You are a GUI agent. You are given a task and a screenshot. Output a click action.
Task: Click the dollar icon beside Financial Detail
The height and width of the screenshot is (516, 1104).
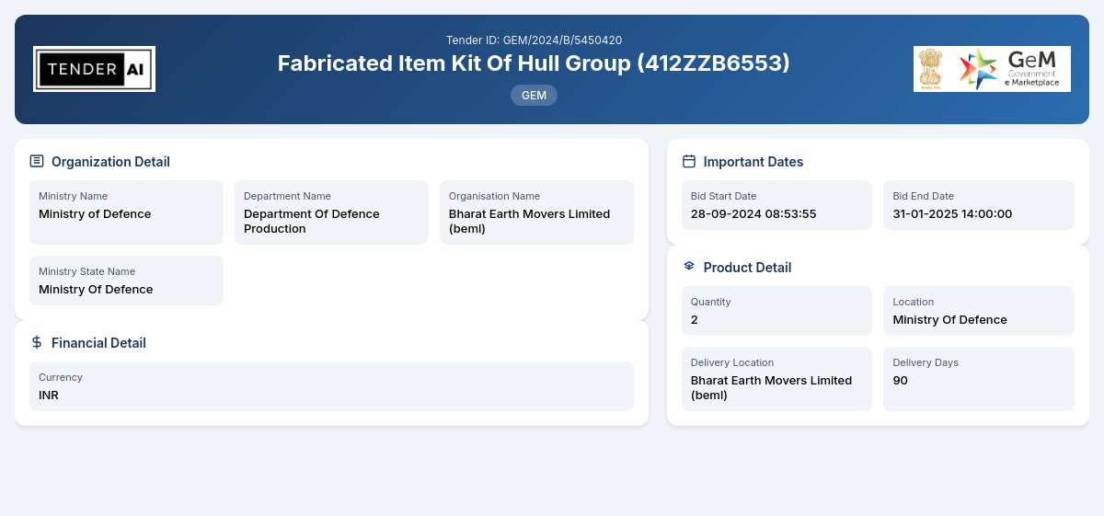tap(37, 342)
